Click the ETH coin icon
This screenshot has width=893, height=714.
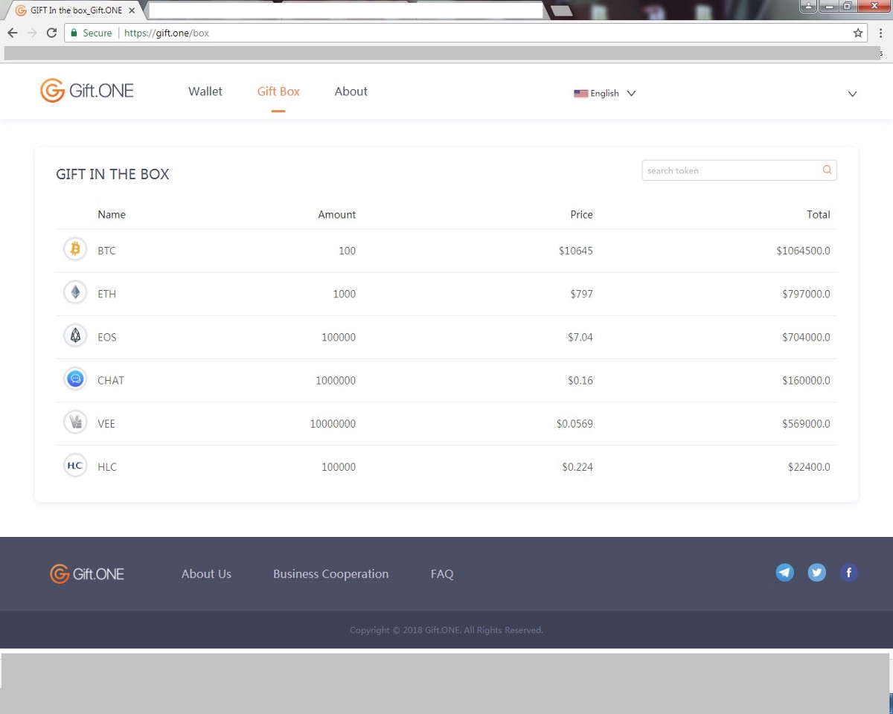[x=75, y=292]
